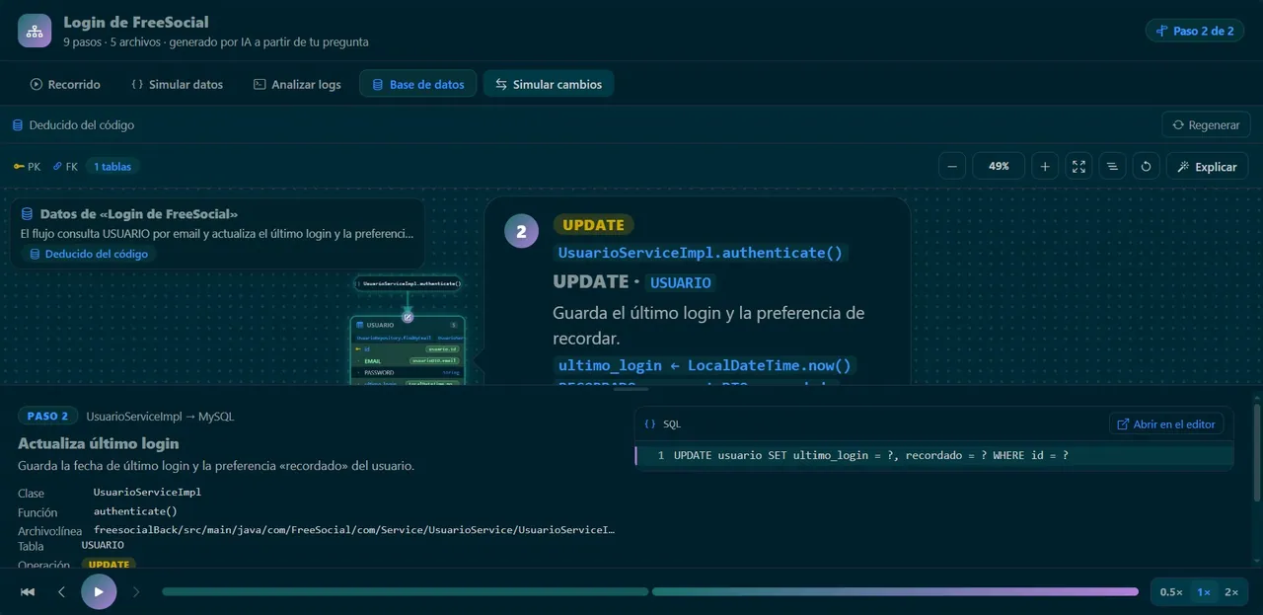Click the 49% zoom level value
Viewport: 1263px width, 615px height.
click(x=999, y=167)
